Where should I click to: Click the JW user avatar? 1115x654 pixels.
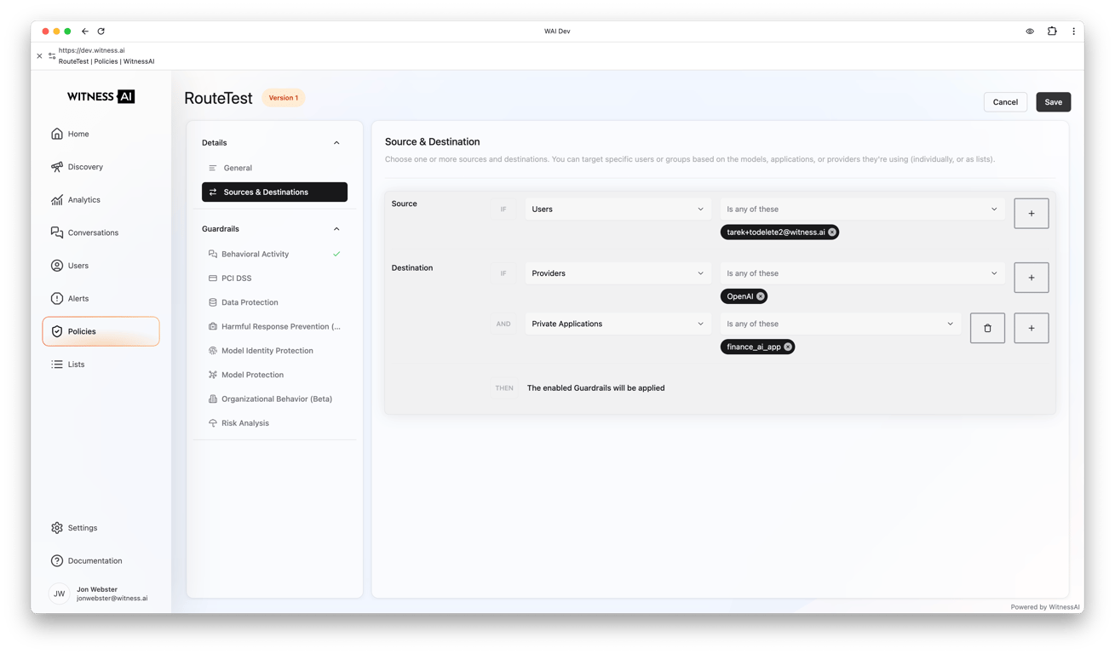point(59,594)
